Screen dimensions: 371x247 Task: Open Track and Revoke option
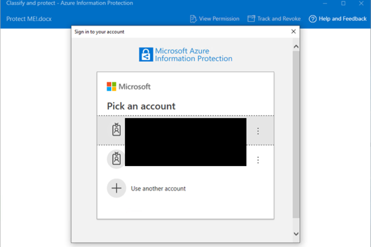274,19
